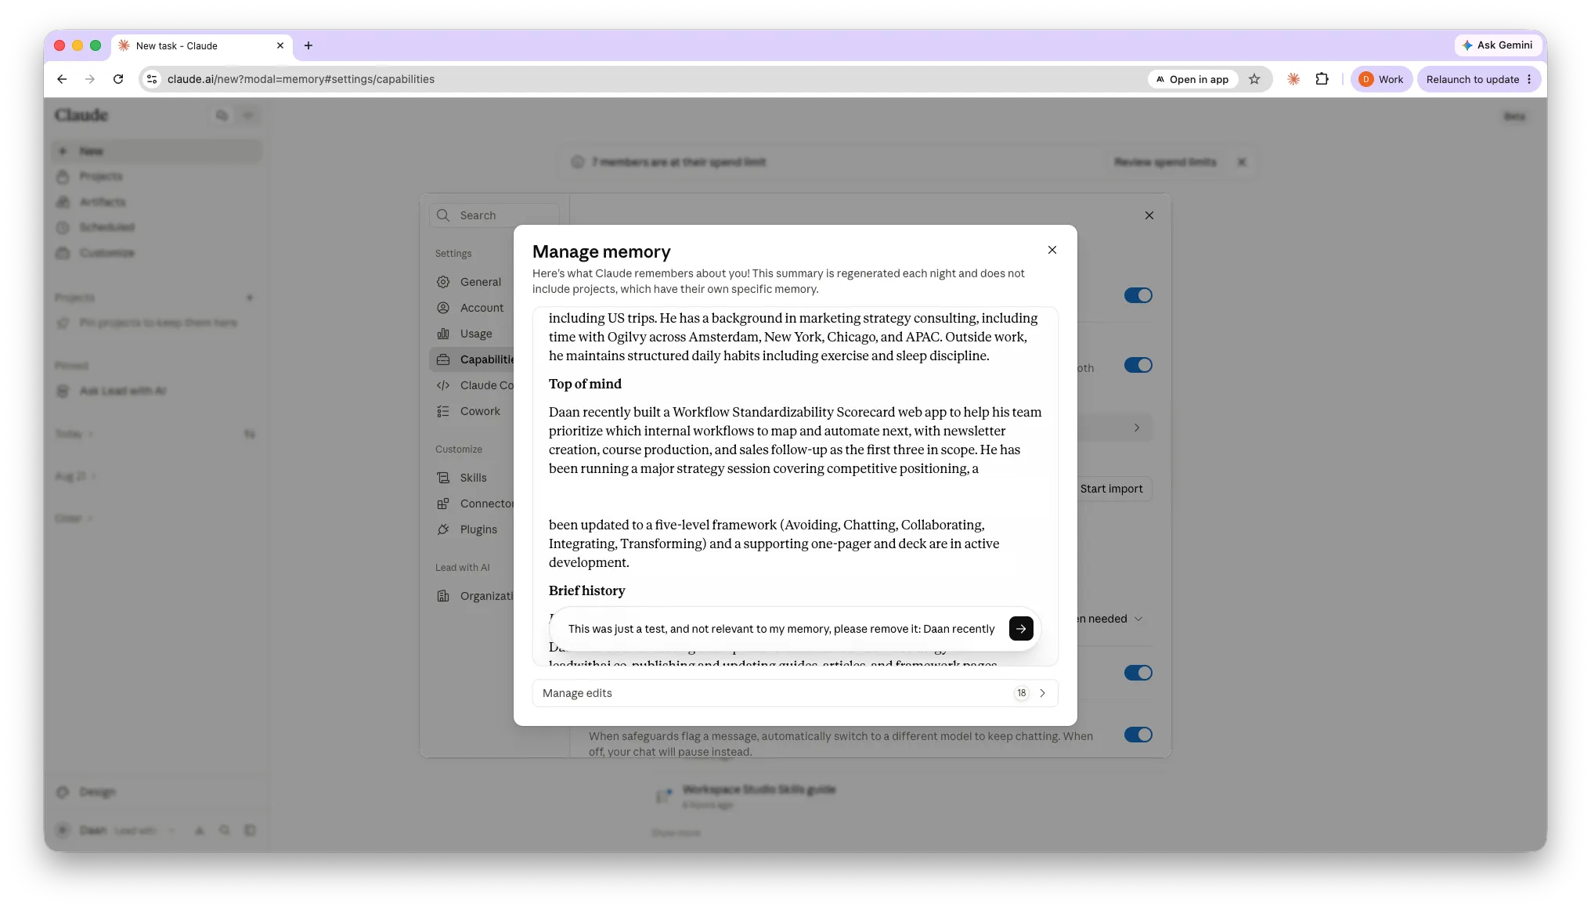
Task: Click the Cowork list icon
Action: [x=443, y=411]
